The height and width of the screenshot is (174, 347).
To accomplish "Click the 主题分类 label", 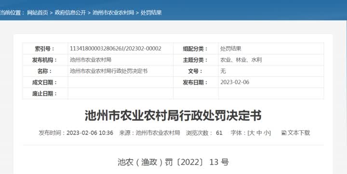I will [195, 60].
